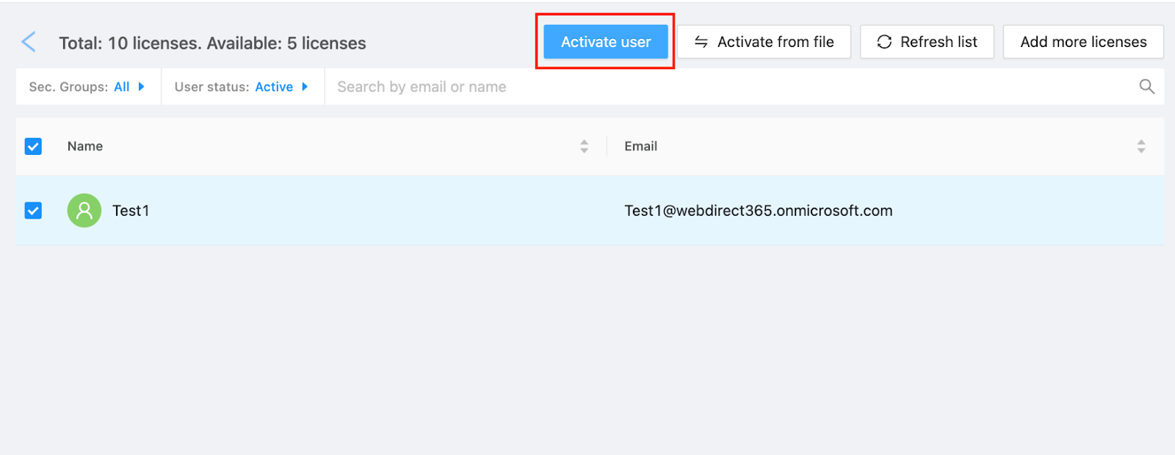
Task: Focus the Search by email or name field
Action: click(x=727, y=87)
